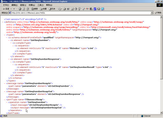The image size is (163, 118).
Task: Click the vertical scrollbar up arrow
Action: point(161,17)
